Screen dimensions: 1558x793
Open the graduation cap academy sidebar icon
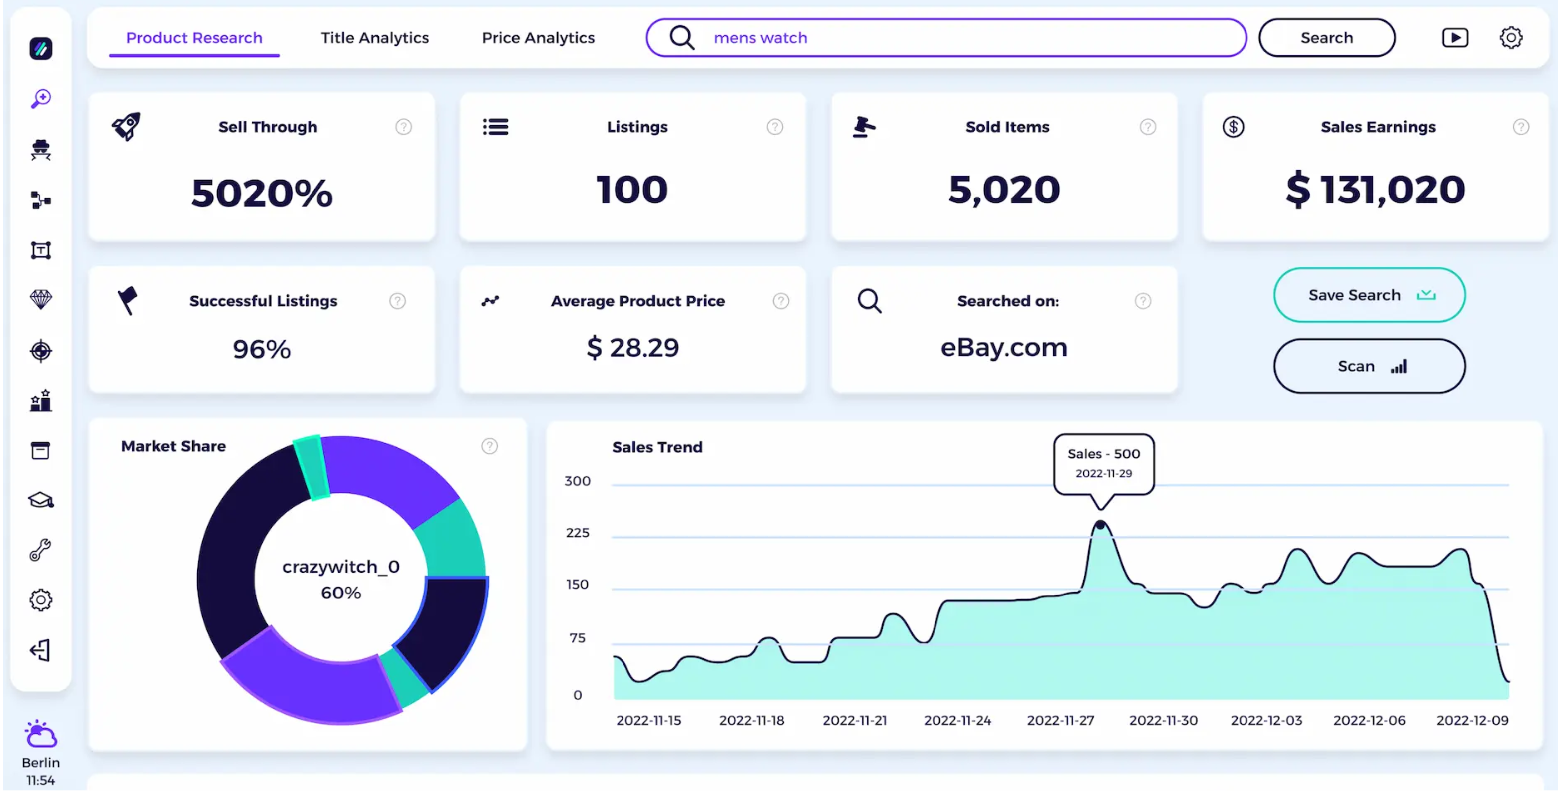41,501
